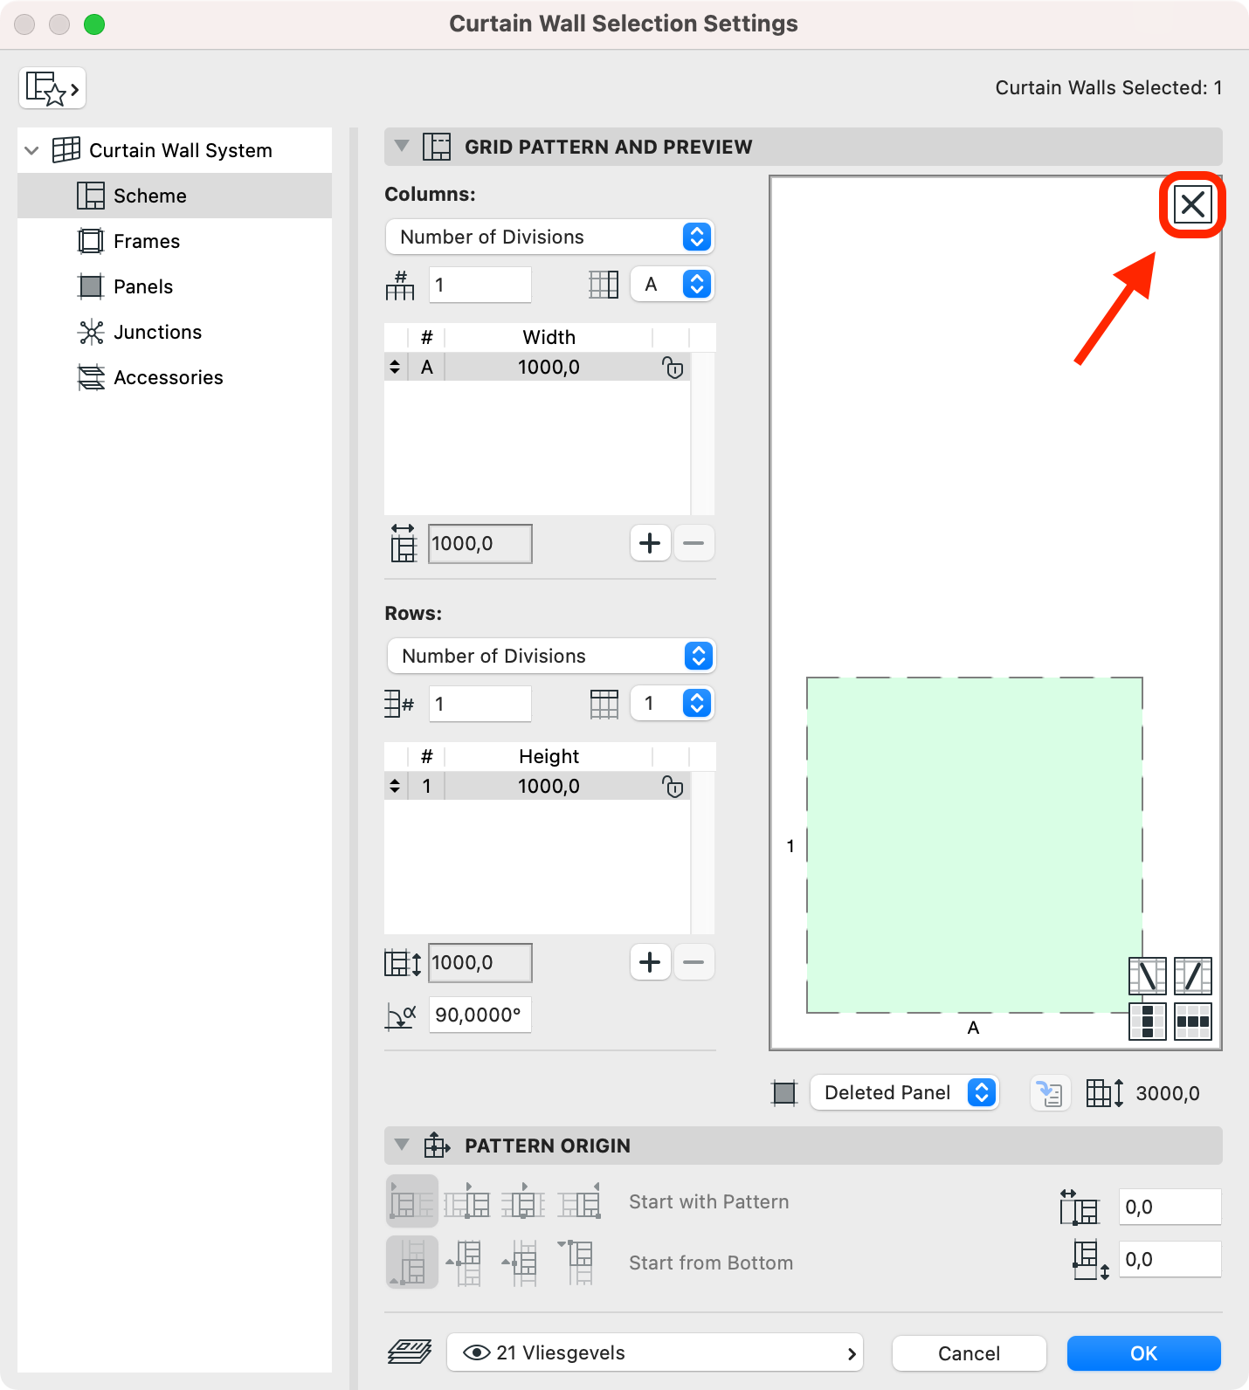Open the Favorites button at top left
The image size is (1249, 1390).
pyautogui.click(x=52, y=88)
